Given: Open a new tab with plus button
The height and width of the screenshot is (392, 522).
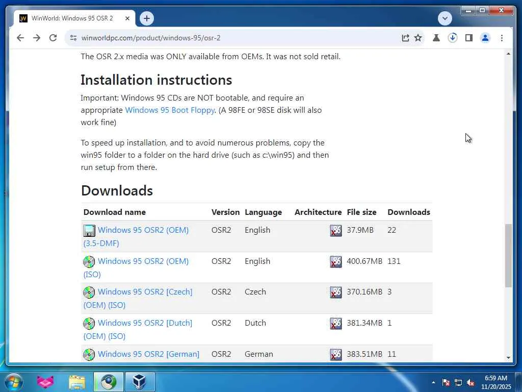Looking at the screenshot, I should (x=147, y=18).
